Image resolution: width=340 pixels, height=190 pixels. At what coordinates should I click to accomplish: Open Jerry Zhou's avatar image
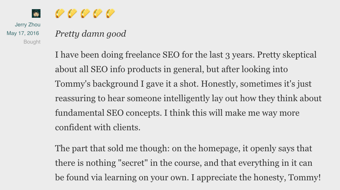point(36,13)
